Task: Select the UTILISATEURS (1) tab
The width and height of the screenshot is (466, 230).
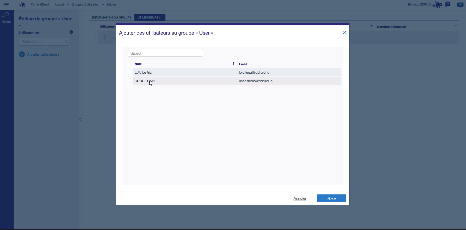Action: pyautogui.click(x=150, y=18)
